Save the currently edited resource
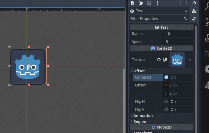The image size is (209, 133). click(149, 3)
